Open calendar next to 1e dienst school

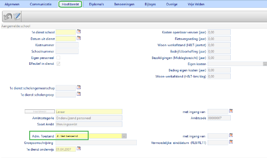pyautogui.click(x=79, y=31)
